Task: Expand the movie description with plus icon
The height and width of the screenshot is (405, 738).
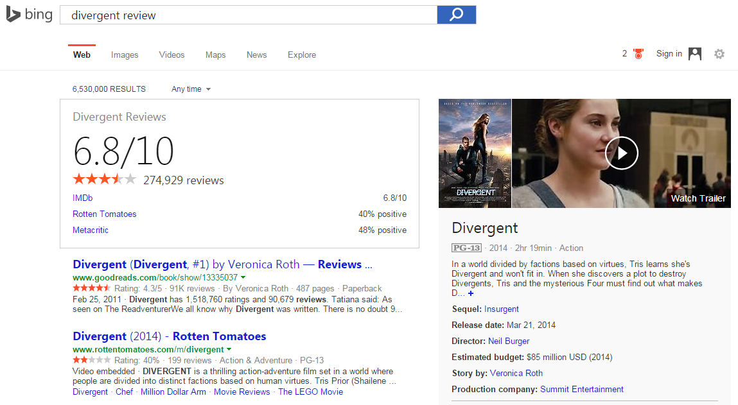Action: tap(471, 293)
